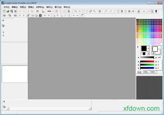Click the blue pen icon in toolbar
The height and width of the screenshot is (115, 164).
click(156, 11)
